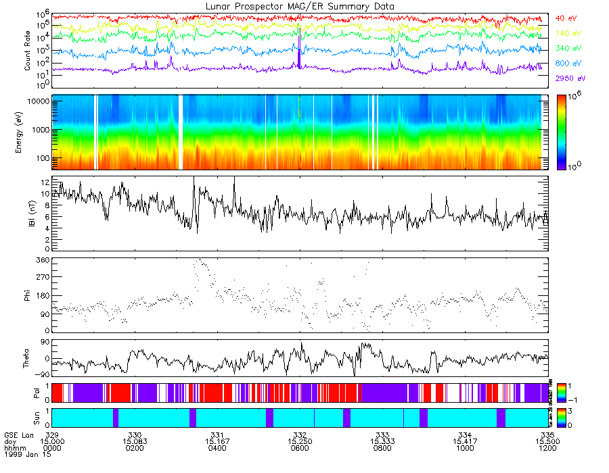This screenshot has height=473, width=609.
Task: Click the 'Energy (eV)' axis label
Action: 19,132
